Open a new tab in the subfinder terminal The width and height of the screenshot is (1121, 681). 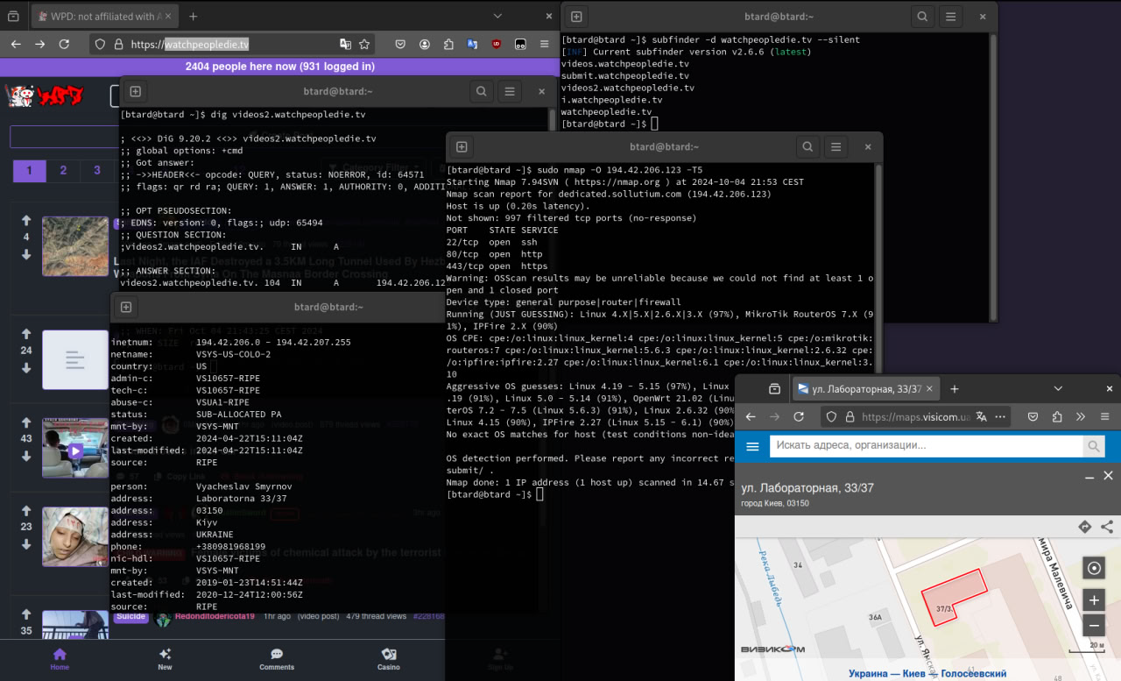tap(575, 17)
